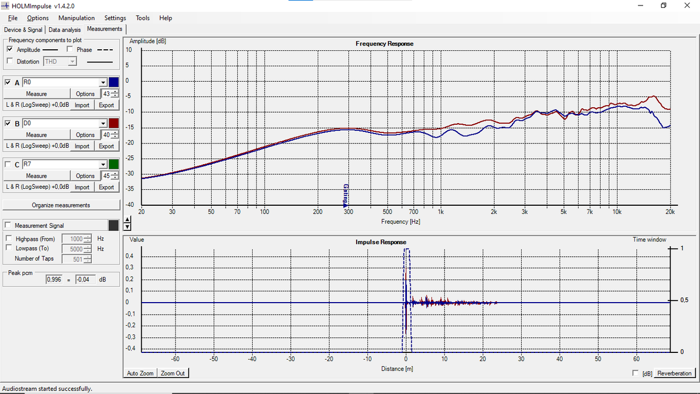
Task: Enable the Distortion checkbox
Action: [10, 61]
